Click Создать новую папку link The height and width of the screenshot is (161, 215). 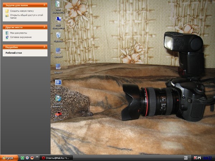click(22, 11)
